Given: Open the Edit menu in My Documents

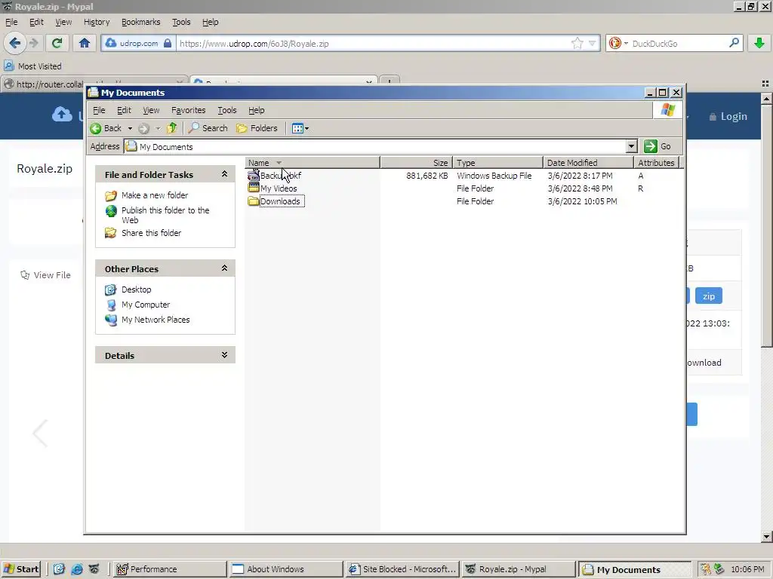Looking at the screenshot, I should pos(124,110).
